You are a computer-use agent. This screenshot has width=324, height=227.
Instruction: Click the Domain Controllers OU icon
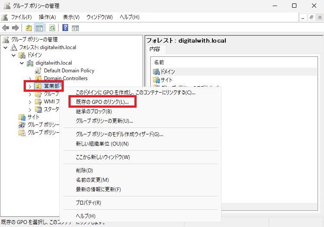(x=38, y=78)
